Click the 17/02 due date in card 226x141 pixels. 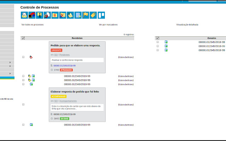point(56,70)
